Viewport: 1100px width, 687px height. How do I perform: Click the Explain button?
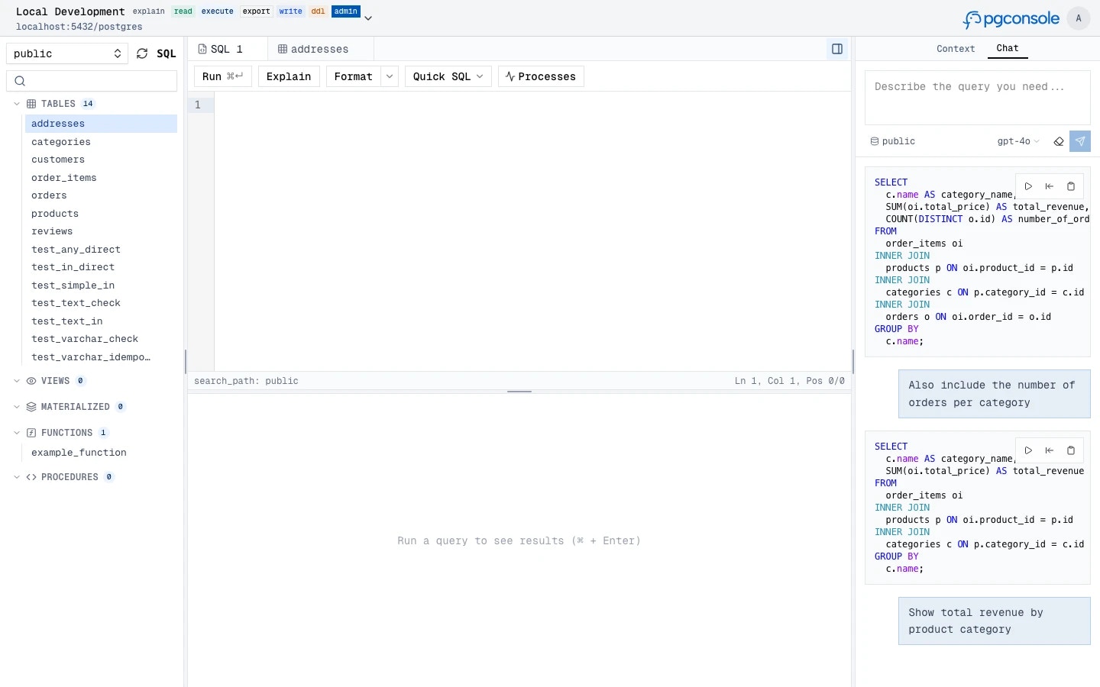tap(289, 76)
